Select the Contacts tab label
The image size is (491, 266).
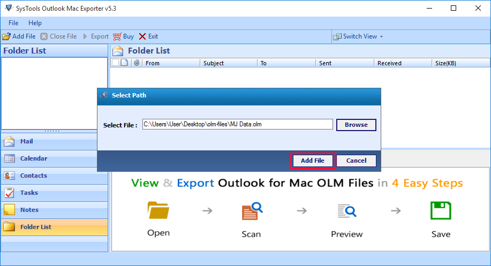[x=34, y=176]
